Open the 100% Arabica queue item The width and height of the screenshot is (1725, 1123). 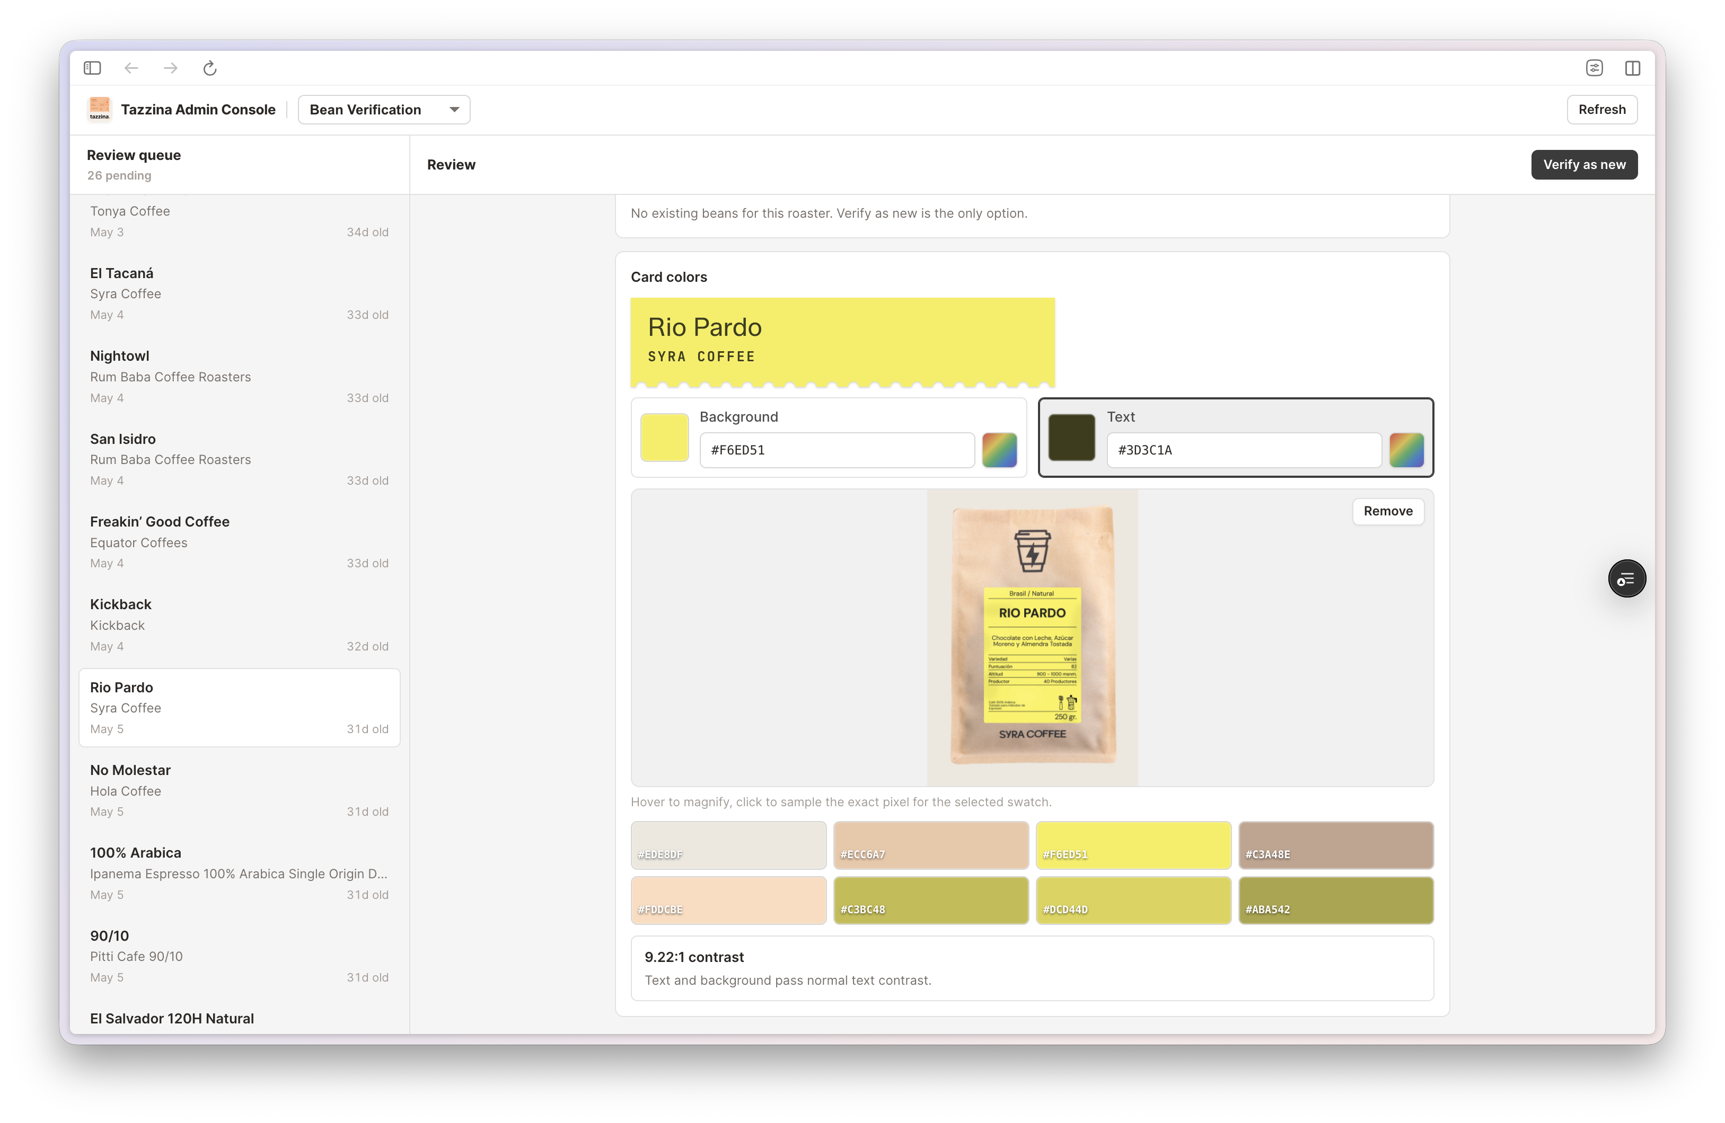[239, 873]
